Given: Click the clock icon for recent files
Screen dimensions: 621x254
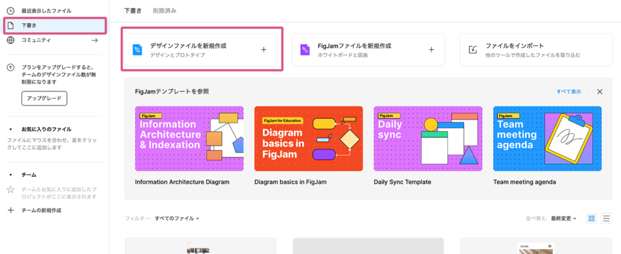Looking at the screenshot, I should (x=10, y=11).
